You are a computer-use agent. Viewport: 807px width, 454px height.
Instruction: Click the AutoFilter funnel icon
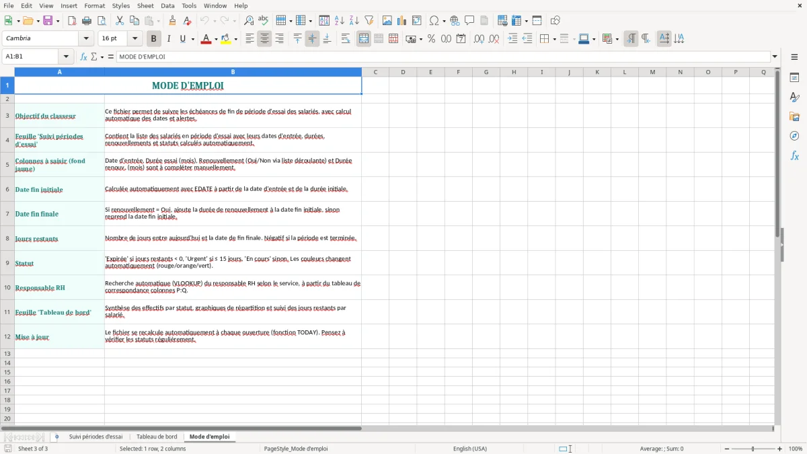(369, 21)
